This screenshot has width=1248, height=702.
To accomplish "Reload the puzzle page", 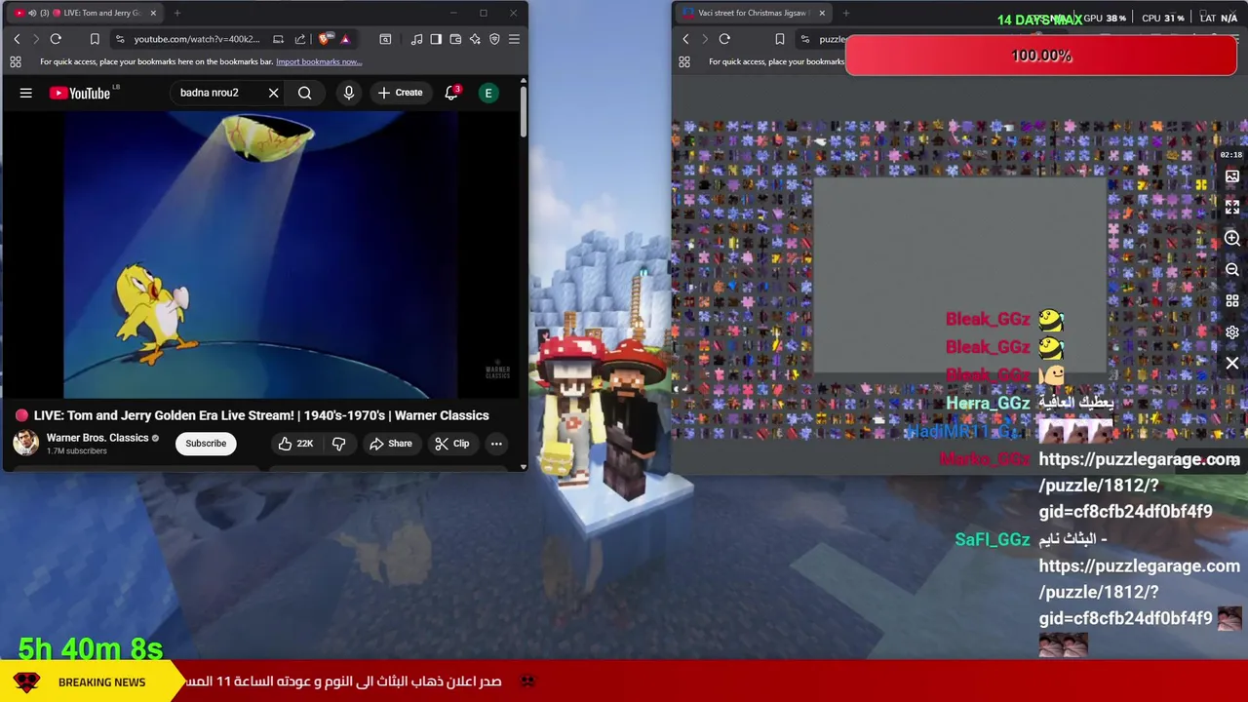I will click(x=724, y=39).
